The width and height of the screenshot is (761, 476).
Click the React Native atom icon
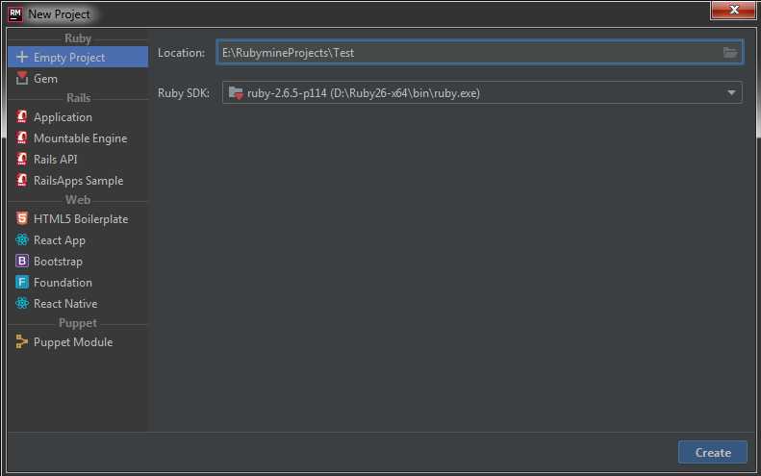22,303
